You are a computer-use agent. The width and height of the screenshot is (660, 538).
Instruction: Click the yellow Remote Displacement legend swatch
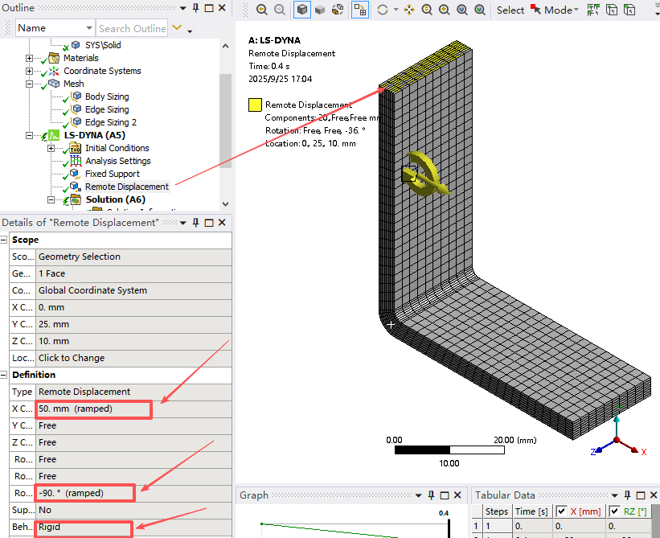[x=255, y=105]
